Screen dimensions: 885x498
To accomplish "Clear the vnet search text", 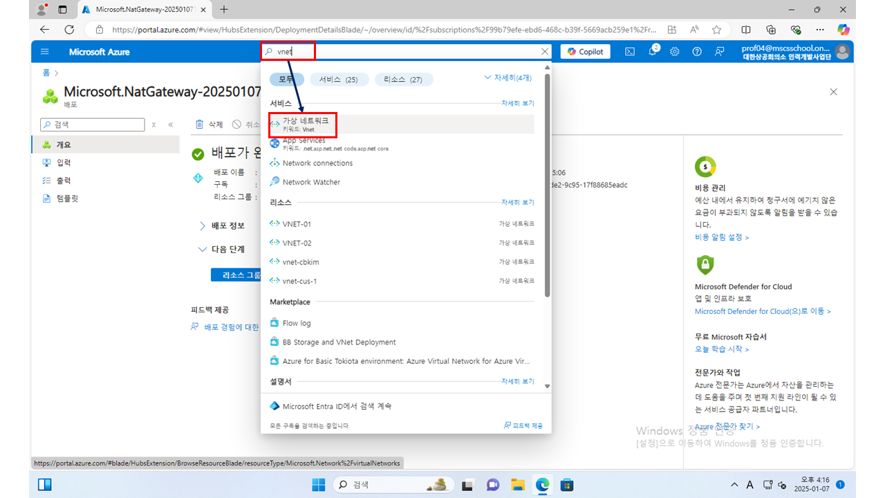I will click(x=545, y=51).
